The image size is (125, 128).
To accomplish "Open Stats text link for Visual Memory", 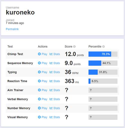I will [x=57, y=117].
